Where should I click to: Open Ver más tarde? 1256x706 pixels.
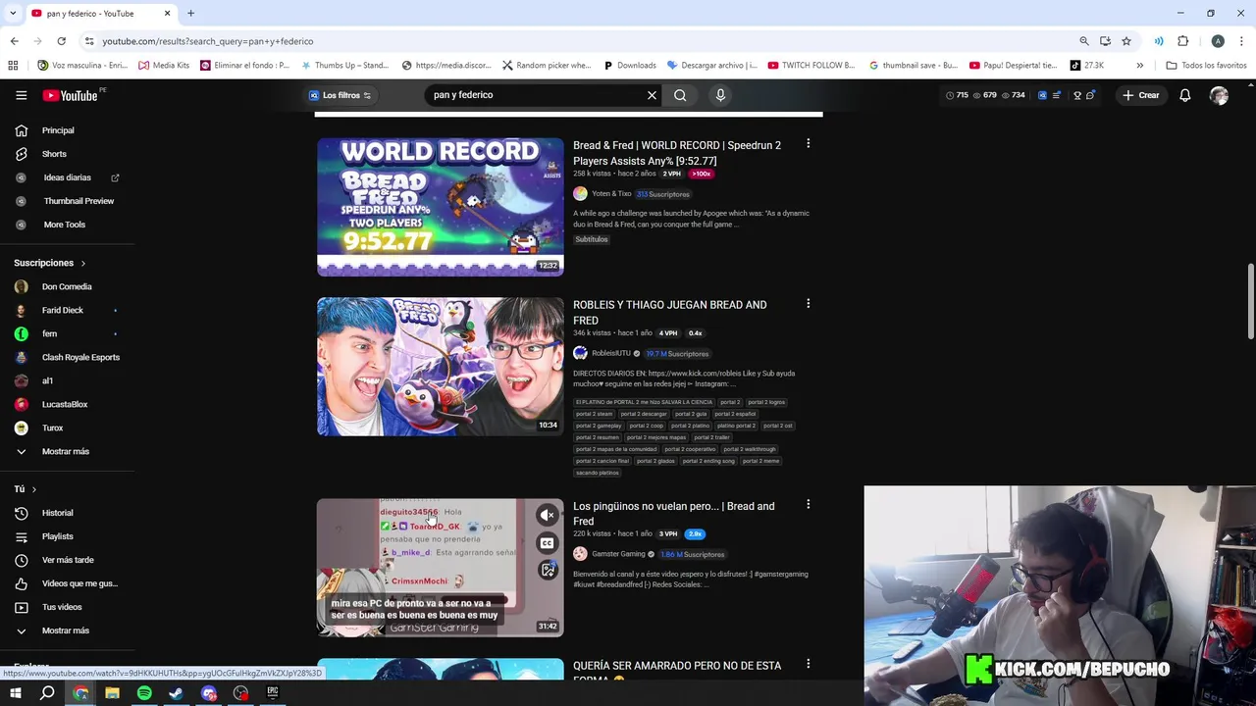click(68, 560)
